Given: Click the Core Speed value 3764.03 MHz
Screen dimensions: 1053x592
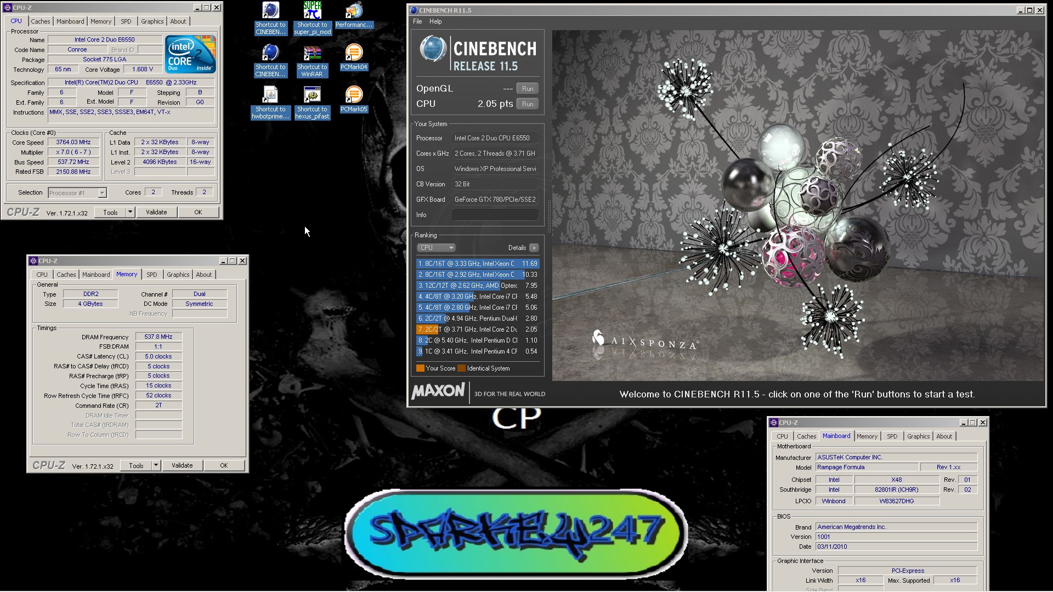Looking at the screenshot, I should click(x=73, y=142).
